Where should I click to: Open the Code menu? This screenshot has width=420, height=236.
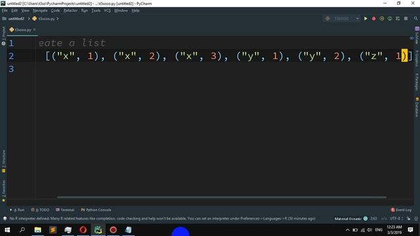(x=55, y=10)
